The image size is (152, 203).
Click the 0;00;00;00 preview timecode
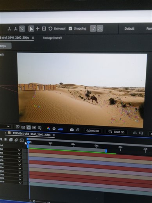click(x=93, y=131)
